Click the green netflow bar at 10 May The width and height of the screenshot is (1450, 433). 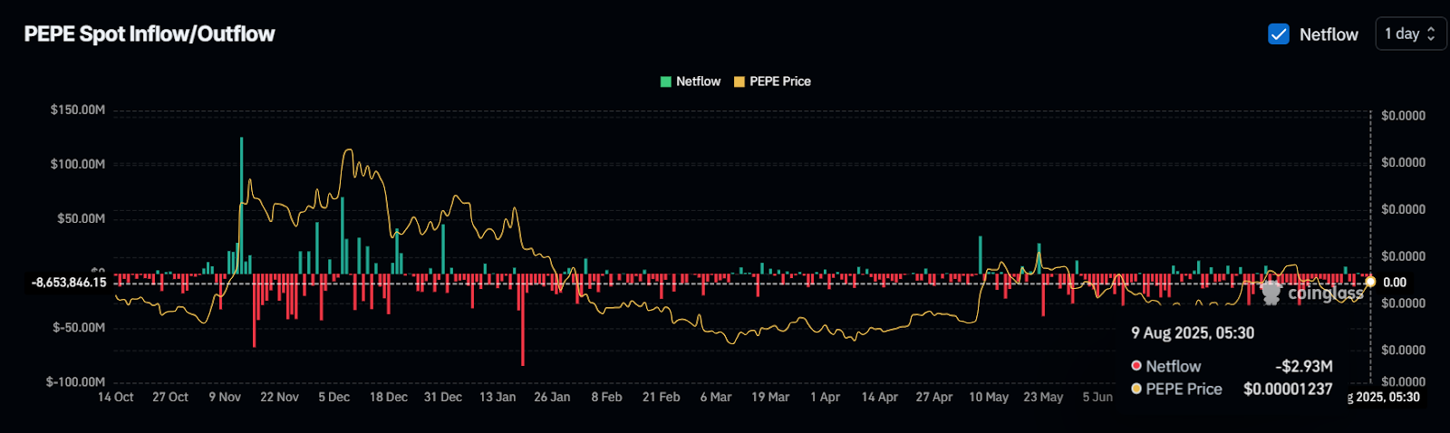coord(981,255)
